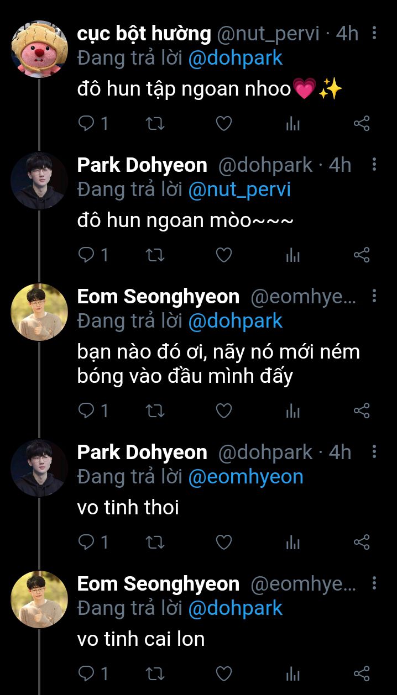Share the "vo tinh cai lon" tweet

coord(361,673)
